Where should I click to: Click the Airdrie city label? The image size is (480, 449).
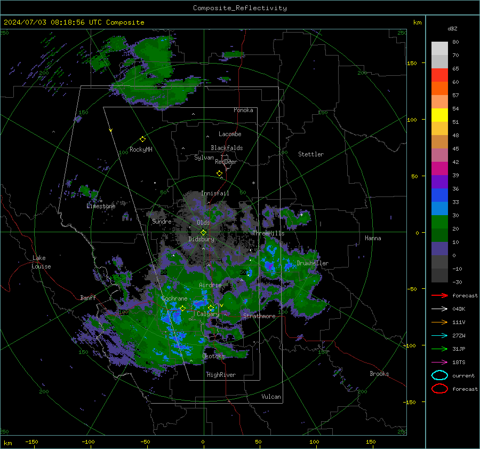210,285
